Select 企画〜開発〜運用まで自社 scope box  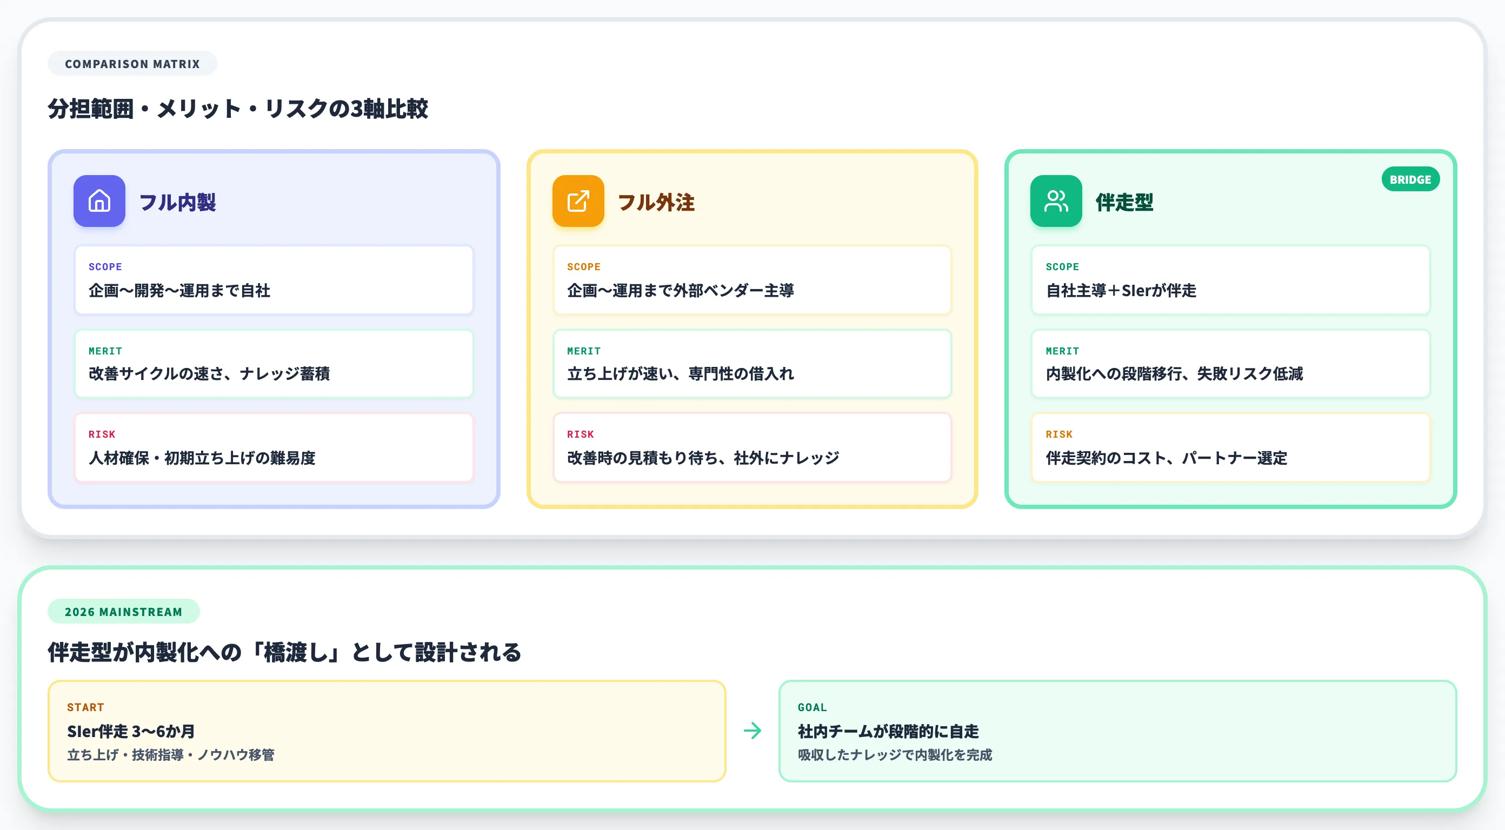(x=274, y=280)
